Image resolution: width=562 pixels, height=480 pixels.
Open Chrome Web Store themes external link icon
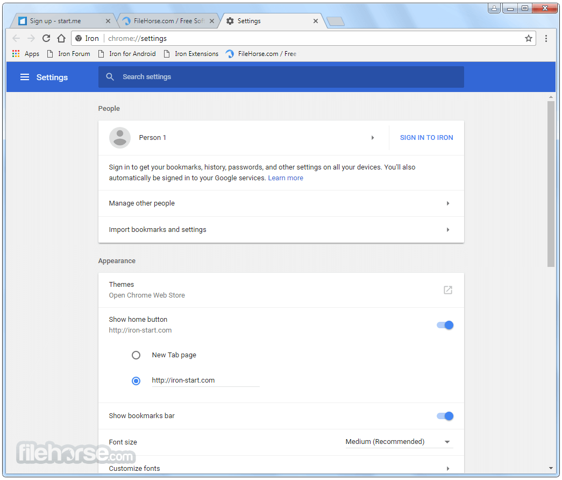pyautogui.click(x=447, y=290)
